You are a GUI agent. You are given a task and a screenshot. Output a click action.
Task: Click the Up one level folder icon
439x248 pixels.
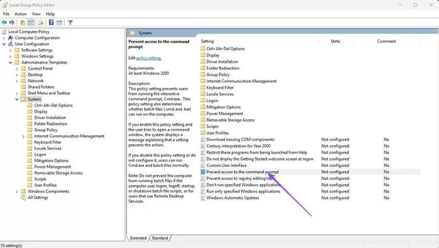click(x=22, y=22)
